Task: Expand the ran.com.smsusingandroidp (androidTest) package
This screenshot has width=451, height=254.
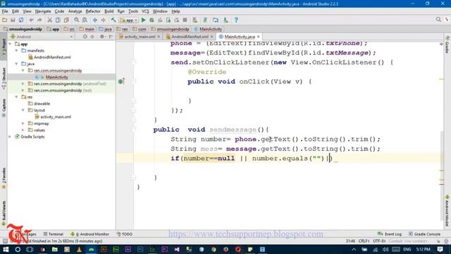Action: (23, 84)
